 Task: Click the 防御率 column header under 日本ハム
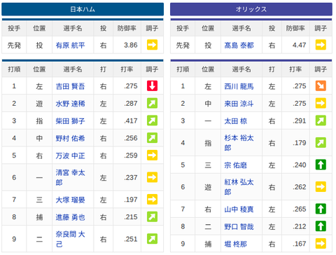coord(127,28)
